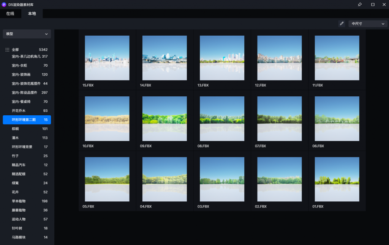Viewport: 389px width, 245px height.
Task: Select the 06.FBX thumbnail
Action: (x=337, y=119)
